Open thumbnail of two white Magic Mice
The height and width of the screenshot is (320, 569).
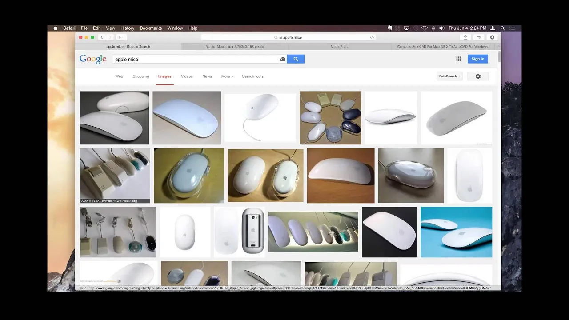coord(114,118)
